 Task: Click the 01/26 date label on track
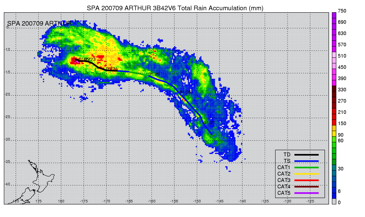coord(185,92)
